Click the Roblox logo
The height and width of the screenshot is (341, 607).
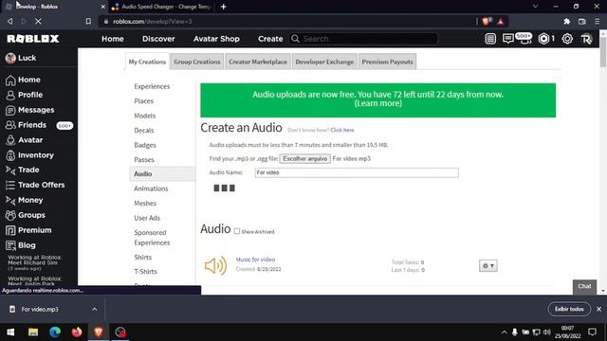pos(33,39)
